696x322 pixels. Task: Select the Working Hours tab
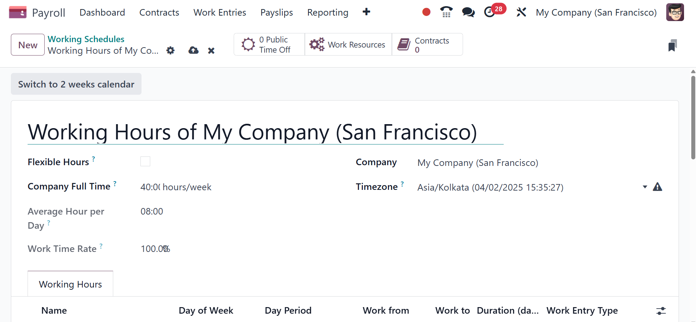point(70,284)
